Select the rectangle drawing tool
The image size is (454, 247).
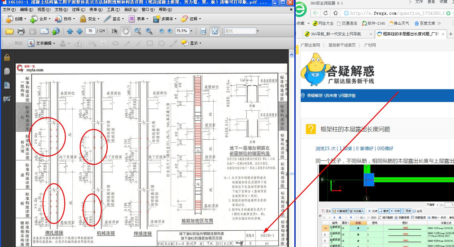point(150,43)
